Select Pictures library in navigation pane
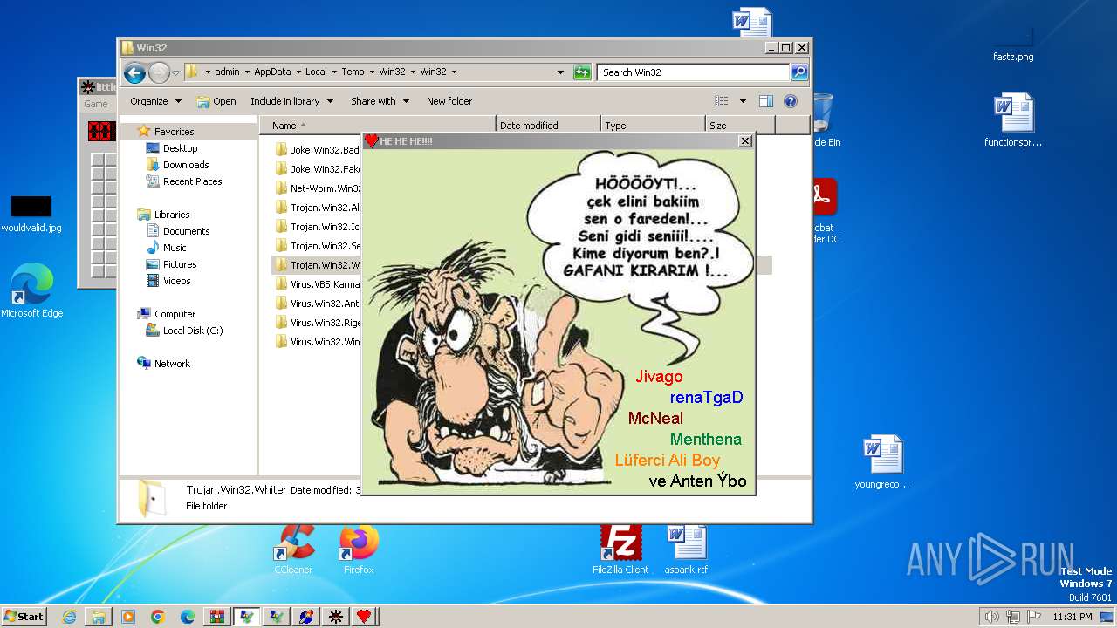Viewport: 1117px width, 628px height. pyautogui.click(x=180, y=264)
